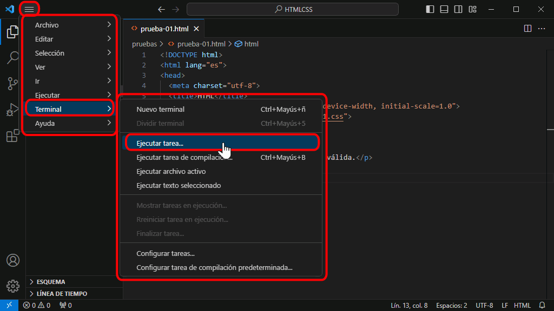The width and height of the screenshot is (554, 311).
Task: Expand the ESQUEMA section
Action: pos(51,282)
